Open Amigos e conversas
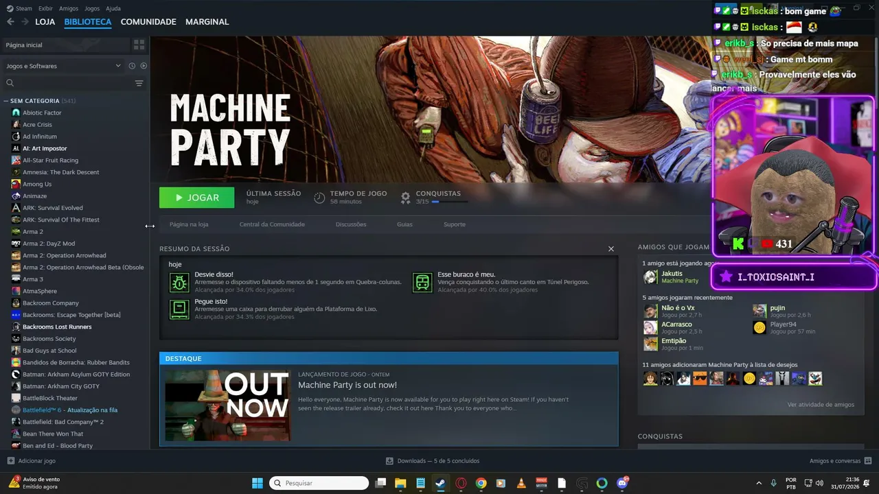Viewport: 879px width, 494px height. pyautogui.click(x=841, y=461)
